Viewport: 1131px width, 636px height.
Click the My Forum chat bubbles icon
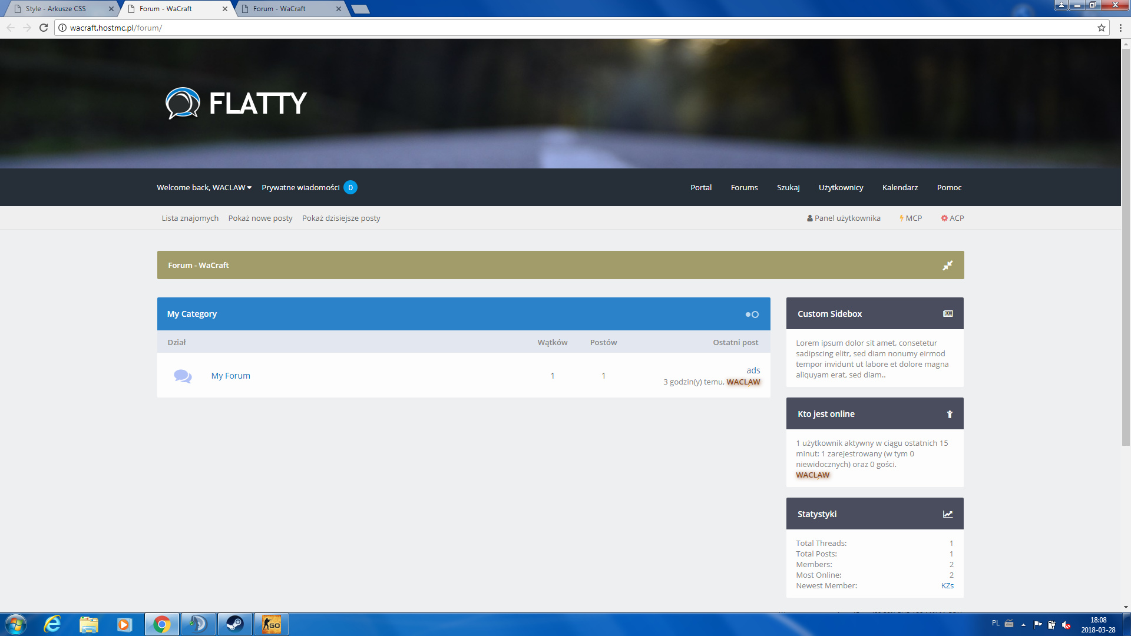(183, 376)
